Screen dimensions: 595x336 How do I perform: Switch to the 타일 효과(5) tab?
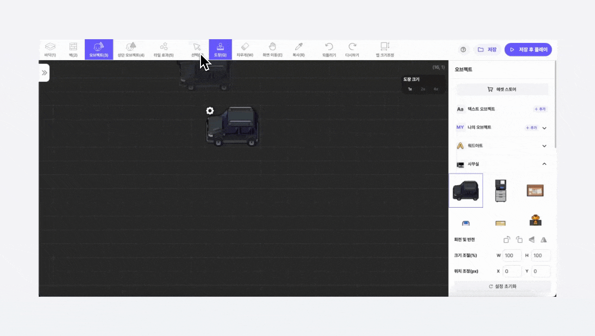[164, 49]
